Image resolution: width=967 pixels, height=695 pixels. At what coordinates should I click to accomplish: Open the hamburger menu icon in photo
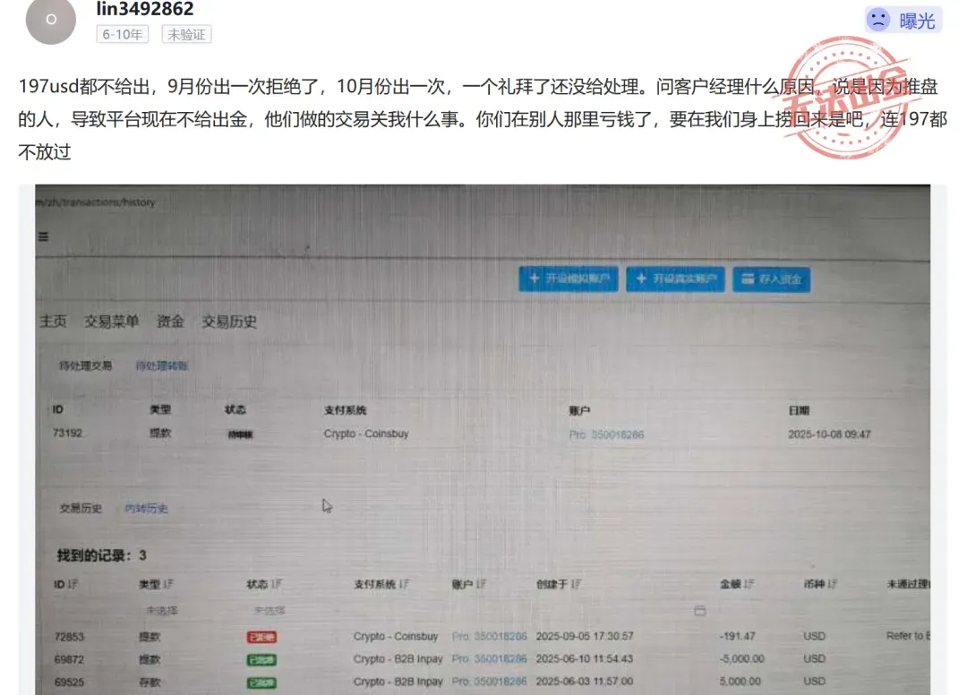43,236
